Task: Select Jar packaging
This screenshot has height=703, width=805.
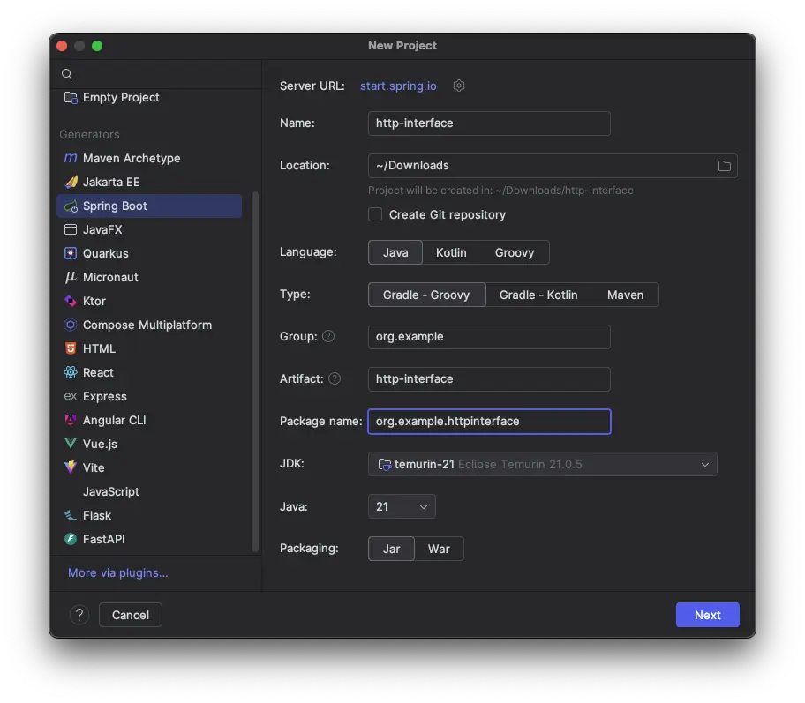Action: (391, 549)
